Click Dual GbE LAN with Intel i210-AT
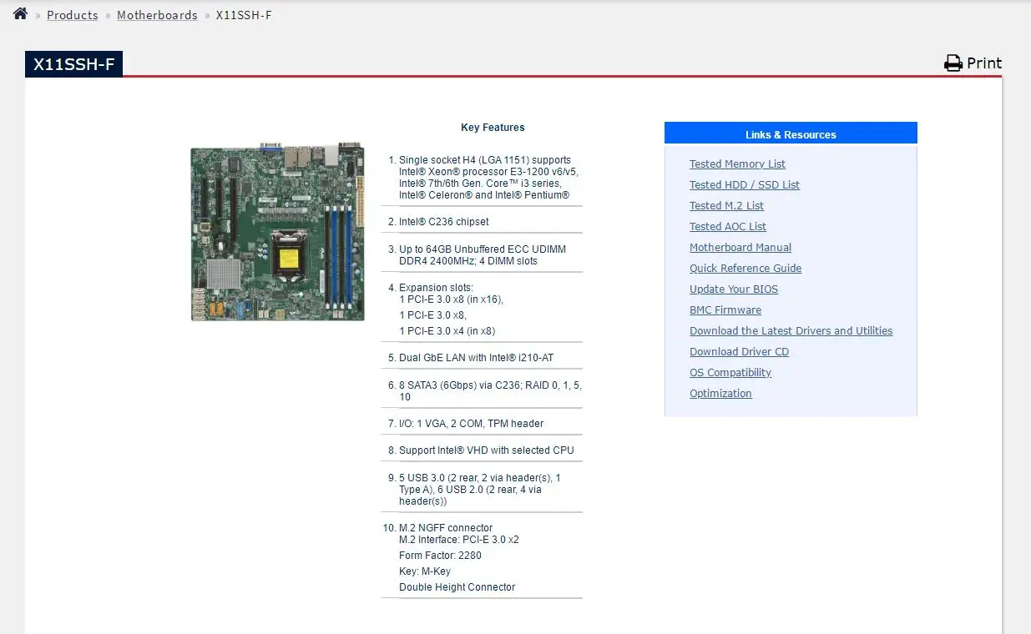The image size is (1031, 634). tap(476, 358)
